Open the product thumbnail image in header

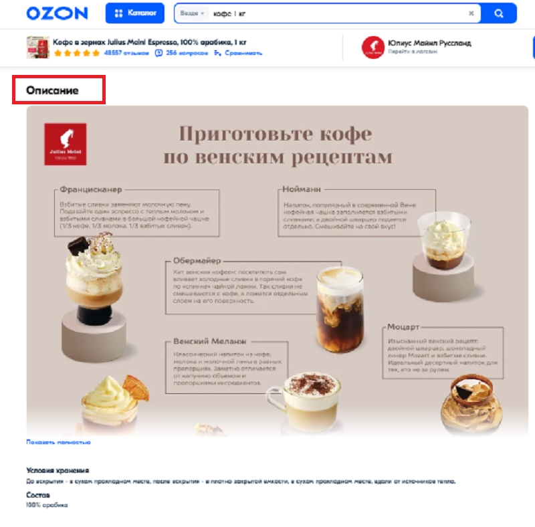(38, 47)
